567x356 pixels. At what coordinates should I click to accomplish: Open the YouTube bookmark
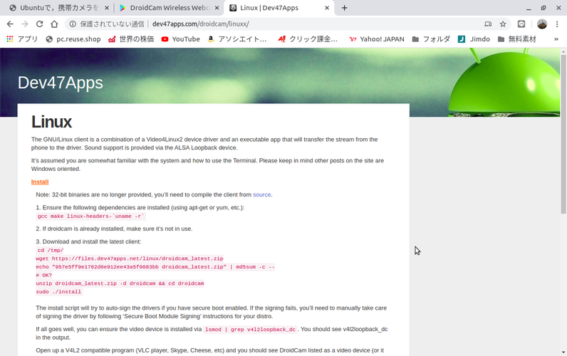coord(180,39)
